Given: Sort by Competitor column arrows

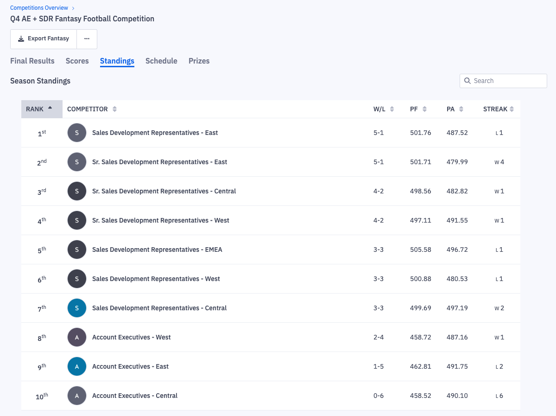Looking at the screenshot, I should (x=114, y=109).
